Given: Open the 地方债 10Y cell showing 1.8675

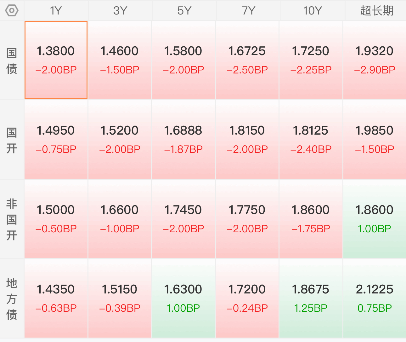Looking at the screenshot, I should pos(311,299).
